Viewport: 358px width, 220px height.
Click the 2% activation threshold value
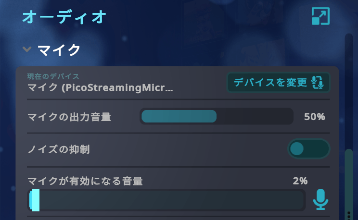[300, 181]
